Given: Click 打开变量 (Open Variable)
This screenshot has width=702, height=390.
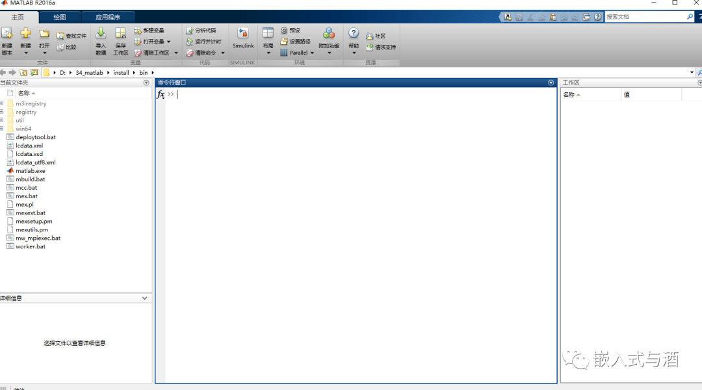Looking at the screenshot, I should point(149,42).
